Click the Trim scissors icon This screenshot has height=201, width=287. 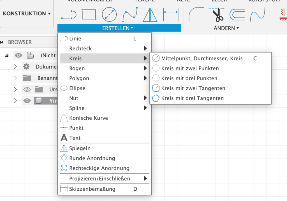[217, 15]
